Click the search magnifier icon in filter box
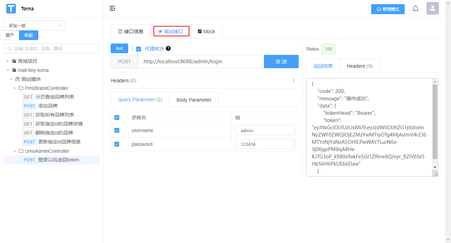This screenshot has width=451, height=243. coord(9,48)
